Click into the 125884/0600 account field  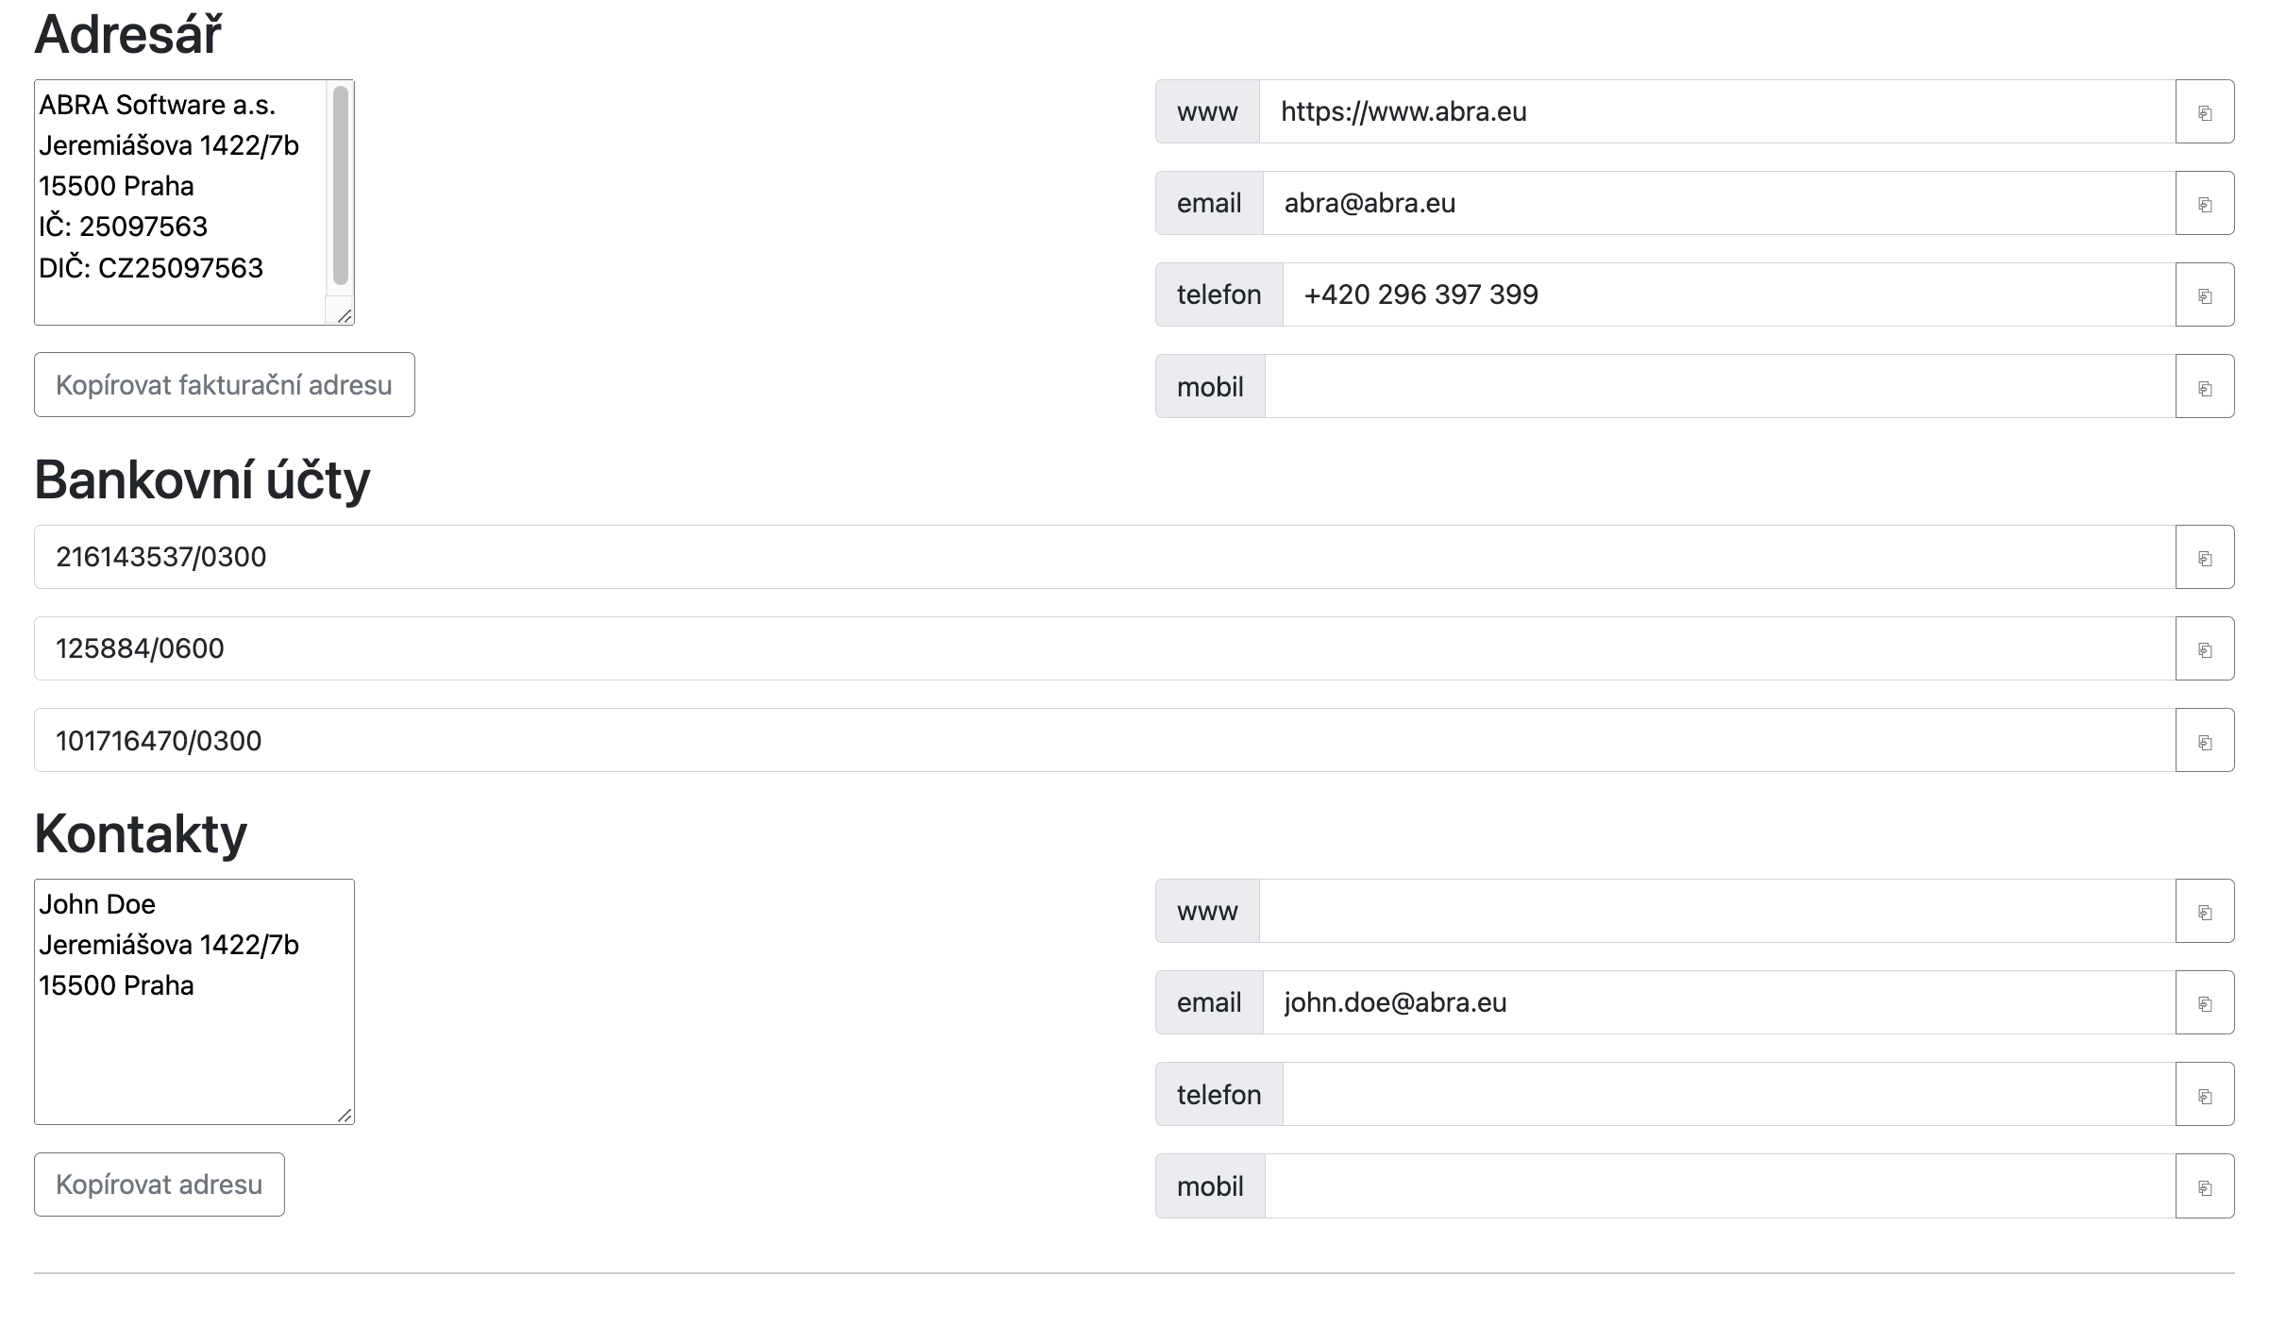[1104, 649]
